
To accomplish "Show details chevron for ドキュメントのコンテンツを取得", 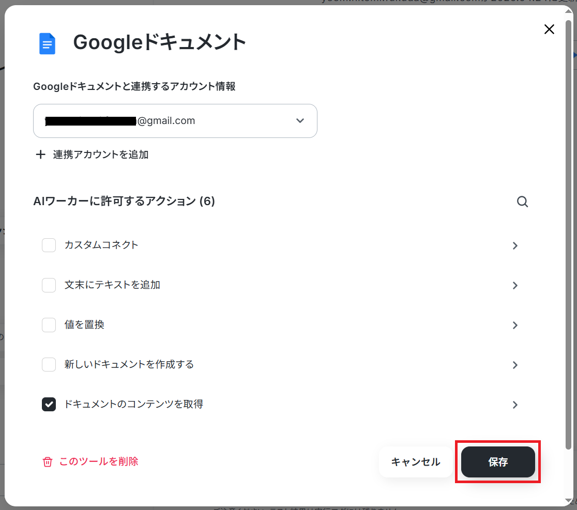I will [x=515, y=405].
